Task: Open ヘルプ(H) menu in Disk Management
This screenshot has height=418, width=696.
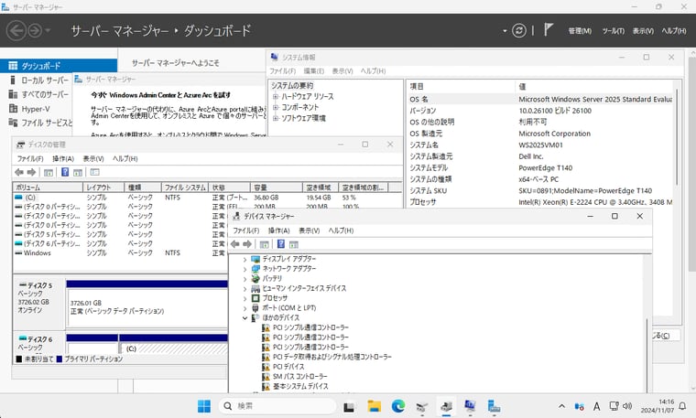Action: point(125,158)
